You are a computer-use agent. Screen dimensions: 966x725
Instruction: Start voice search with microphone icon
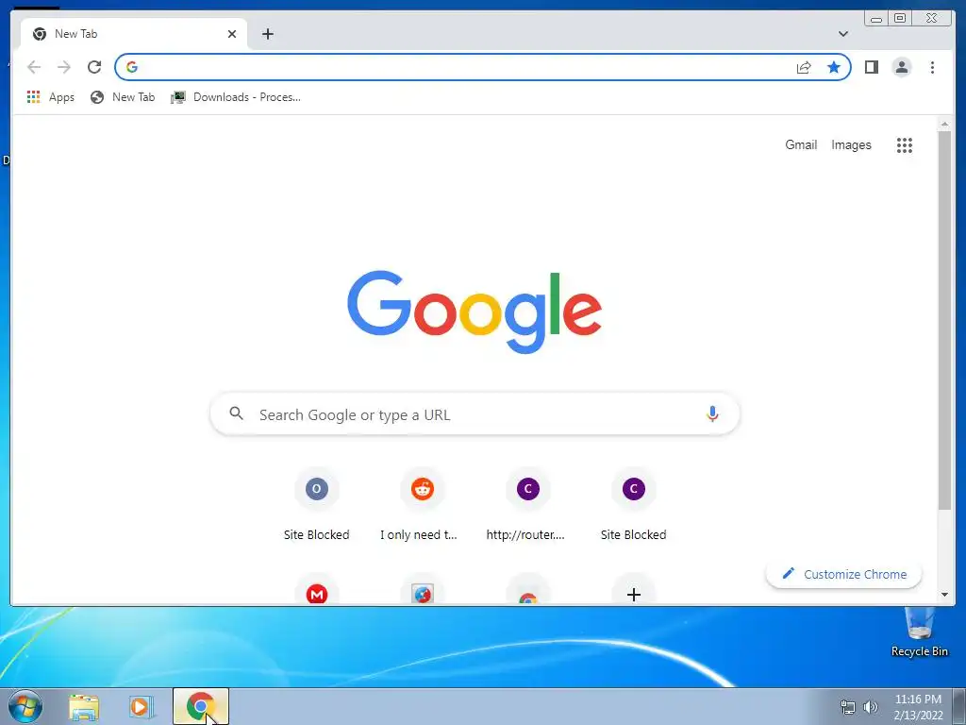point(712,413)
